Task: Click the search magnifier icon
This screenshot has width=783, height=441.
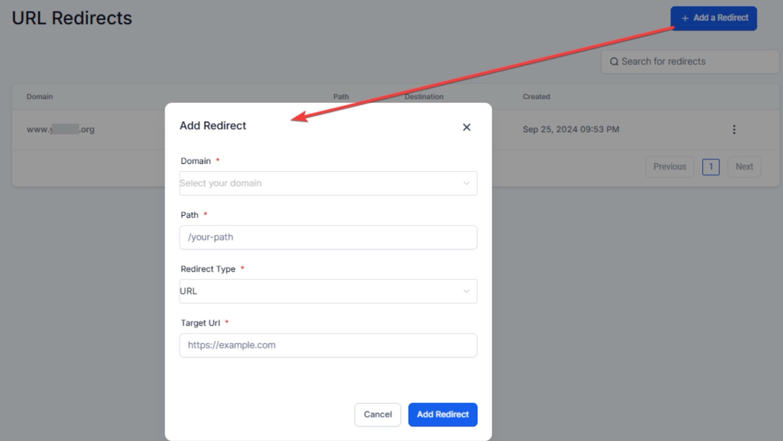Action: 613,62
